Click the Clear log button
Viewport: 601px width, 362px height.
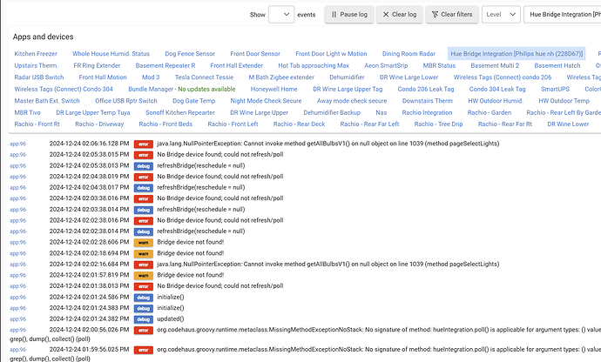(400, 15)
